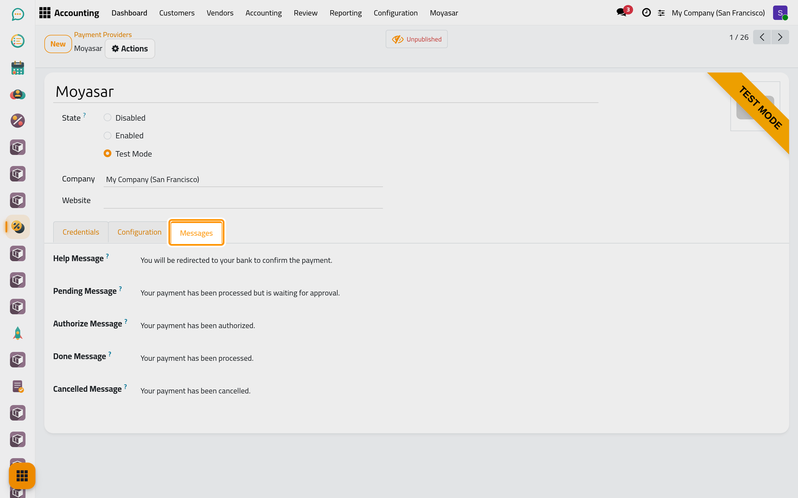Screen dimensions: 798x498
Task: Show help tooltip for State field
Action: 84,115
